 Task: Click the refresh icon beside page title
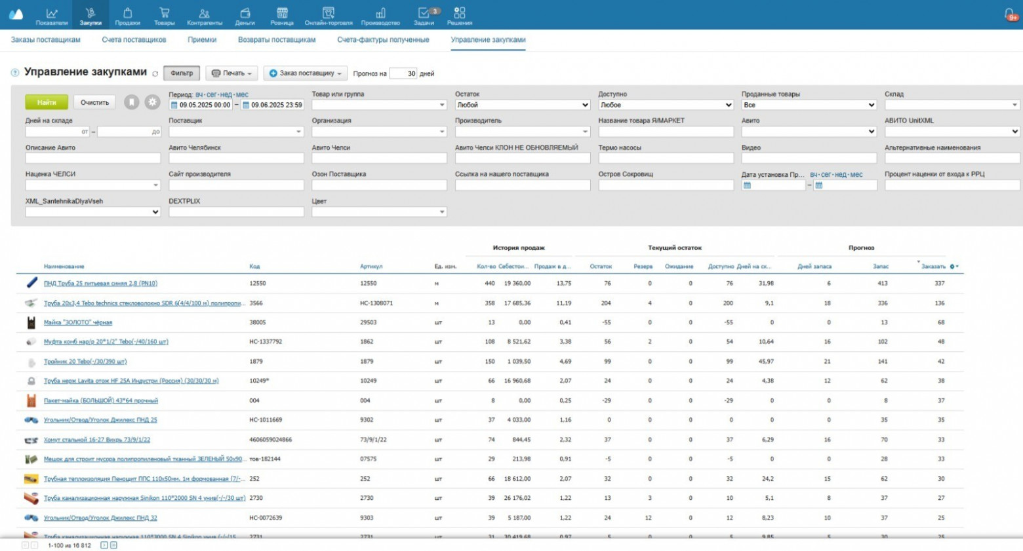[x=155, y=74]
